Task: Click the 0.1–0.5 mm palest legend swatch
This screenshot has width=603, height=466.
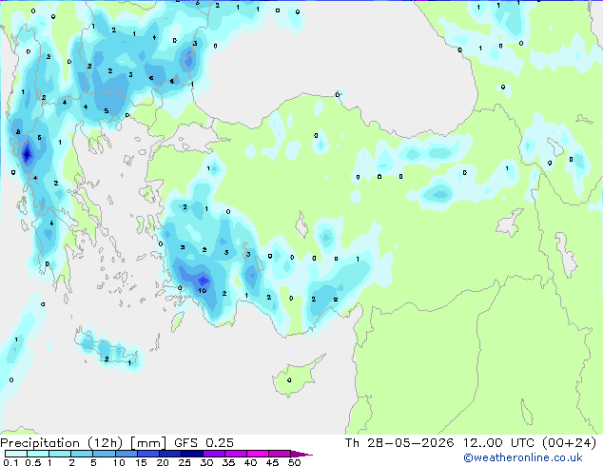Action: click(x=16, y=454)
